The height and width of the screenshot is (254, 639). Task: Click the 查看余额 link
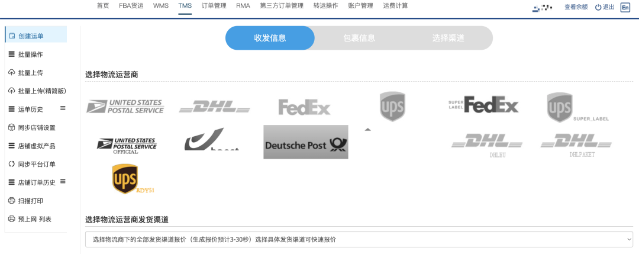click(576, 7)
